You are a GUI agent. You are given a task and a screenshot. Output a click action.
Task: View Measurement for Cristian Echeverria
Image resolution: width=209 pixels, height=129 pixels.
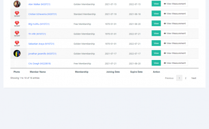click(175, 14)
